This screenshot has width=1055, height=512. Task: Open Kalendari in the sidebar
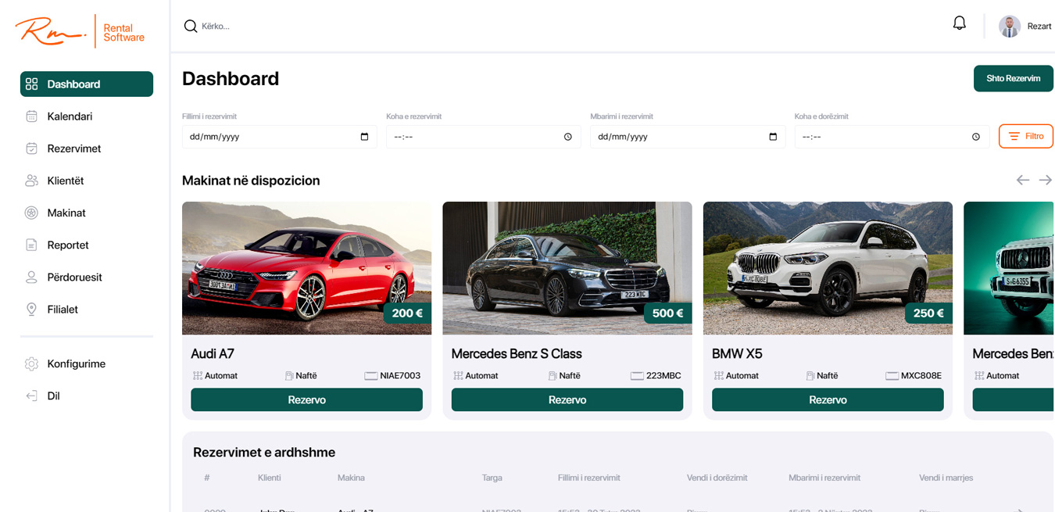pos(70,116)
